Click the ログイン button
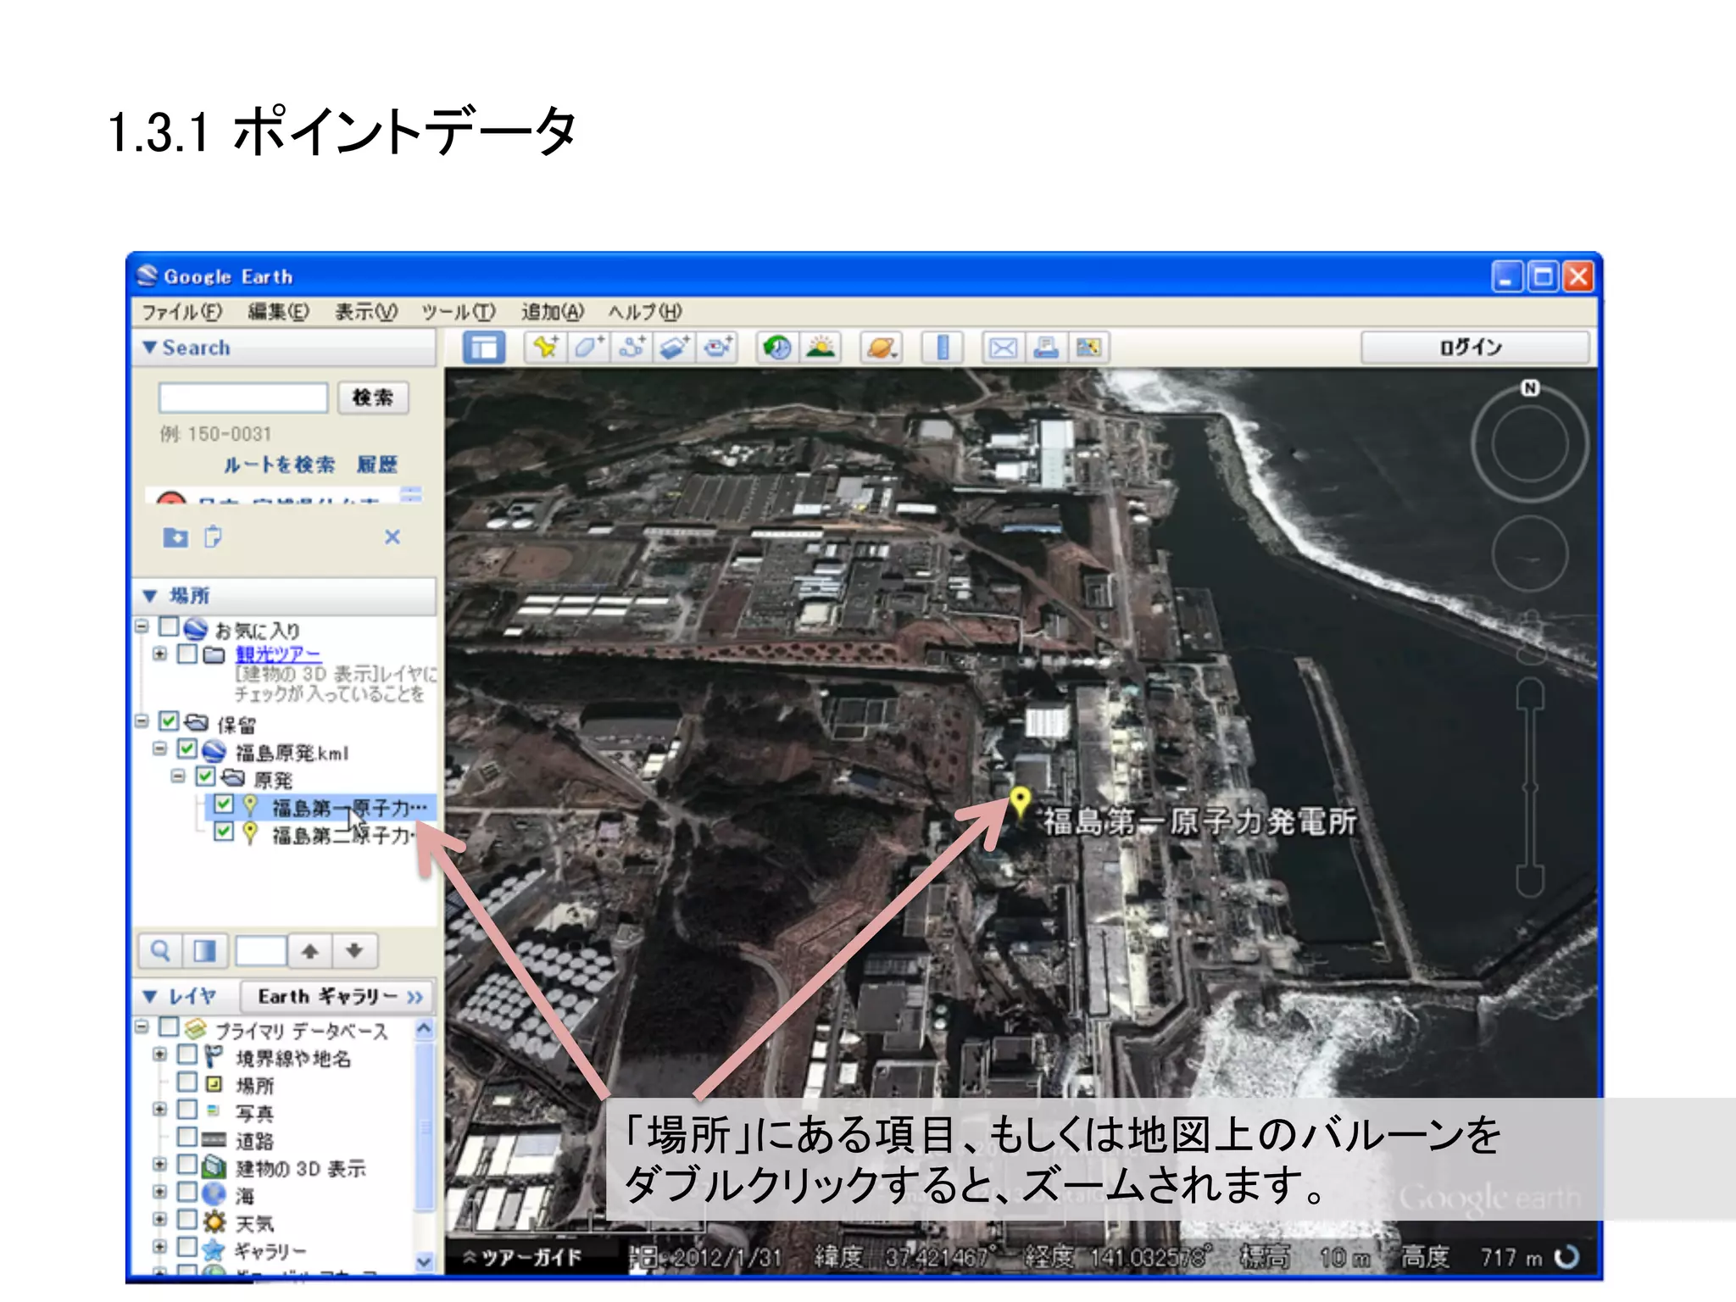 [1474, 348]
